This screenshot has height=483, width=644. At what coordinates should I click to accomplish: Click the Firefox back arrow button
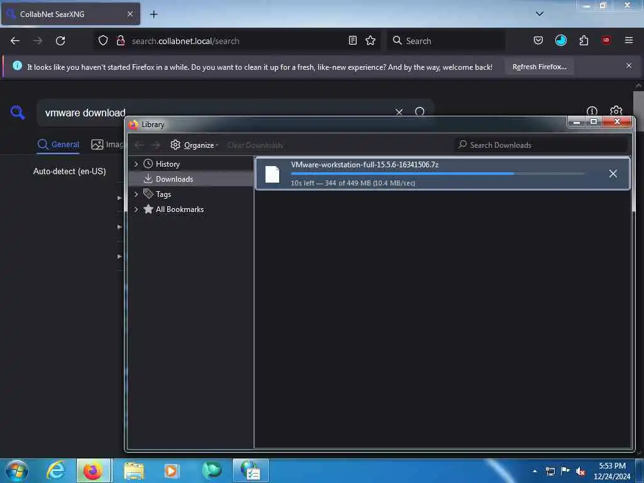pos(15,41)
